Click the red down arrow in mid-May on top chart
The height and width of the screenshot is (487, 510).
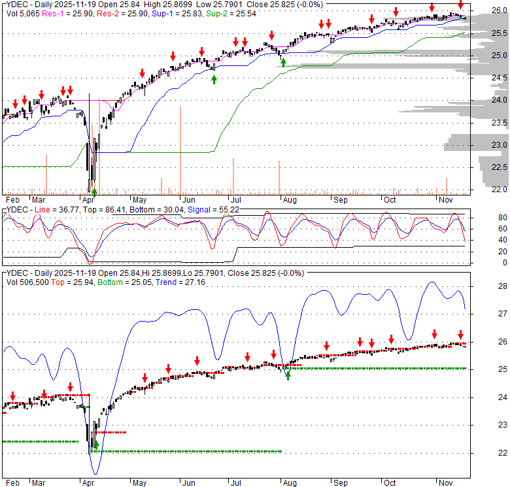coord(141,73)
